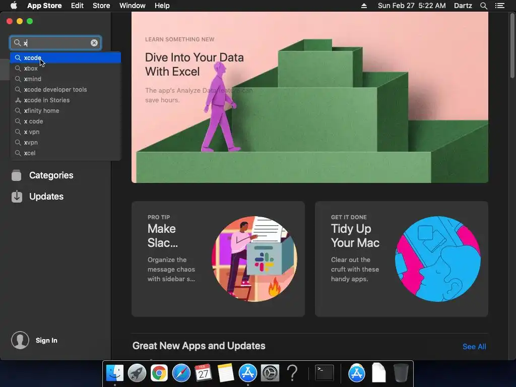Select 'xcode developer tools' suggestion
Screen dimensions: 516x387
click(x=66, y=90)
